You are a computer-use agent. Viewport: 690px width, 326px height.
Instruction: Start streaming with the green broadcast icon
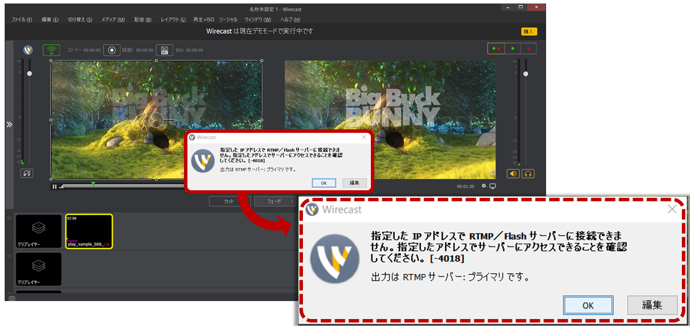52,50
